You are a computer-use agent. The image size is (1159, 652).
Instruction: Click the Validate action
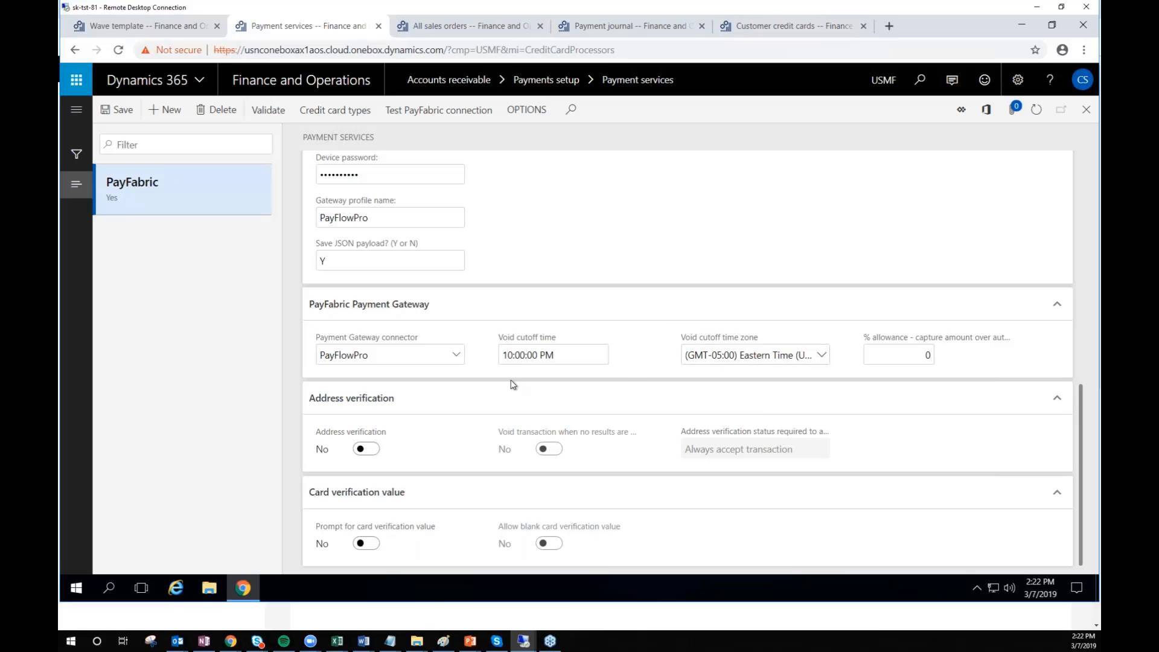click(x=267, y=110)
